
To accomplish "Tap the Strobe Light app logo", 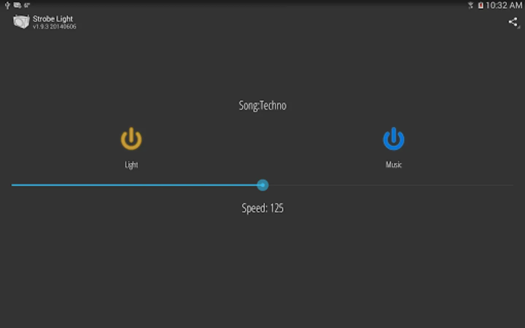I will [21, 22].
